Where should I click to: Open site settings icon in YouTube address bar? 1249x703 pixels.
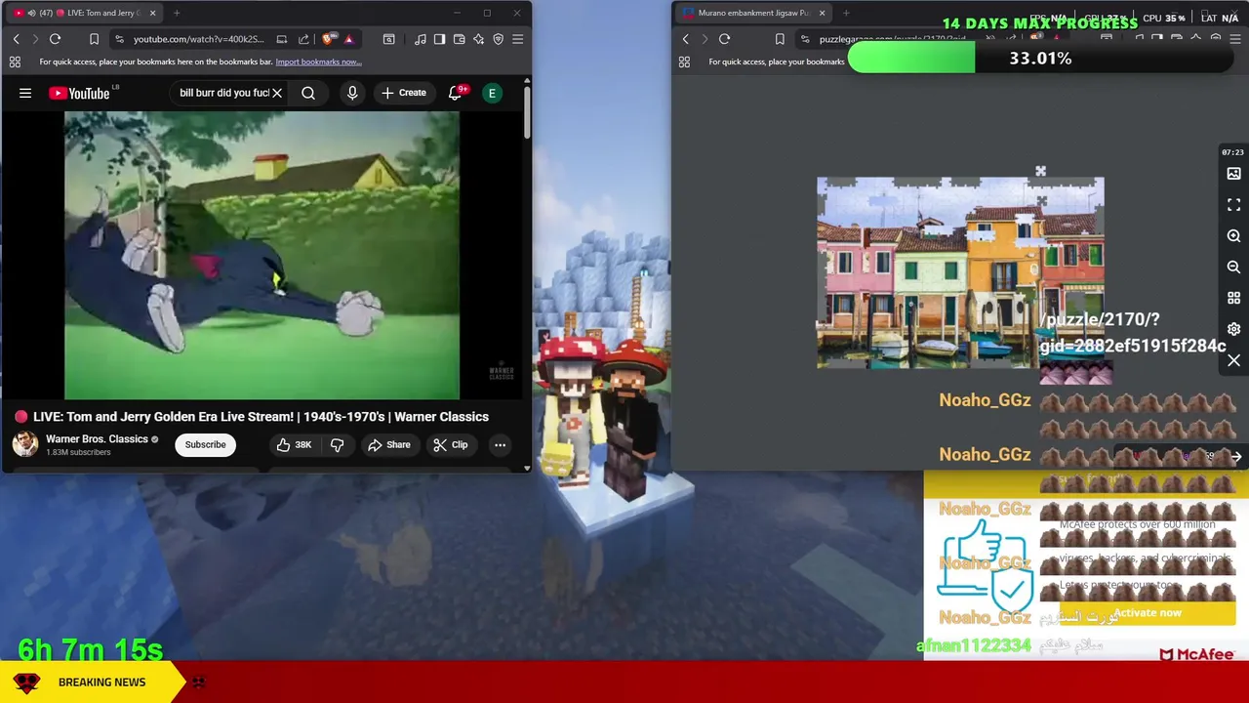[x=119, y=39]
